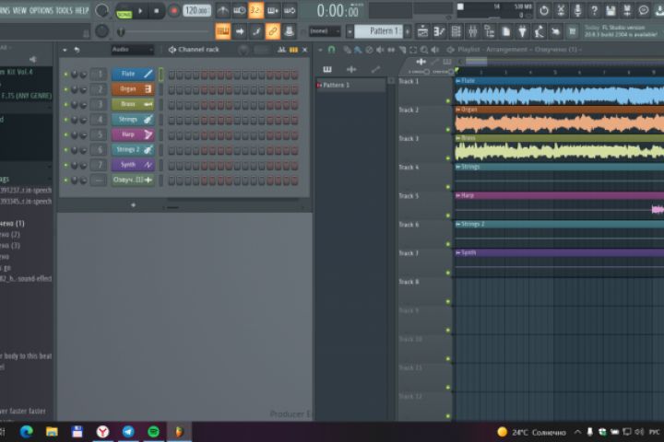Click the save project floppy icon
664x442 pixels.
click(611, 10)
